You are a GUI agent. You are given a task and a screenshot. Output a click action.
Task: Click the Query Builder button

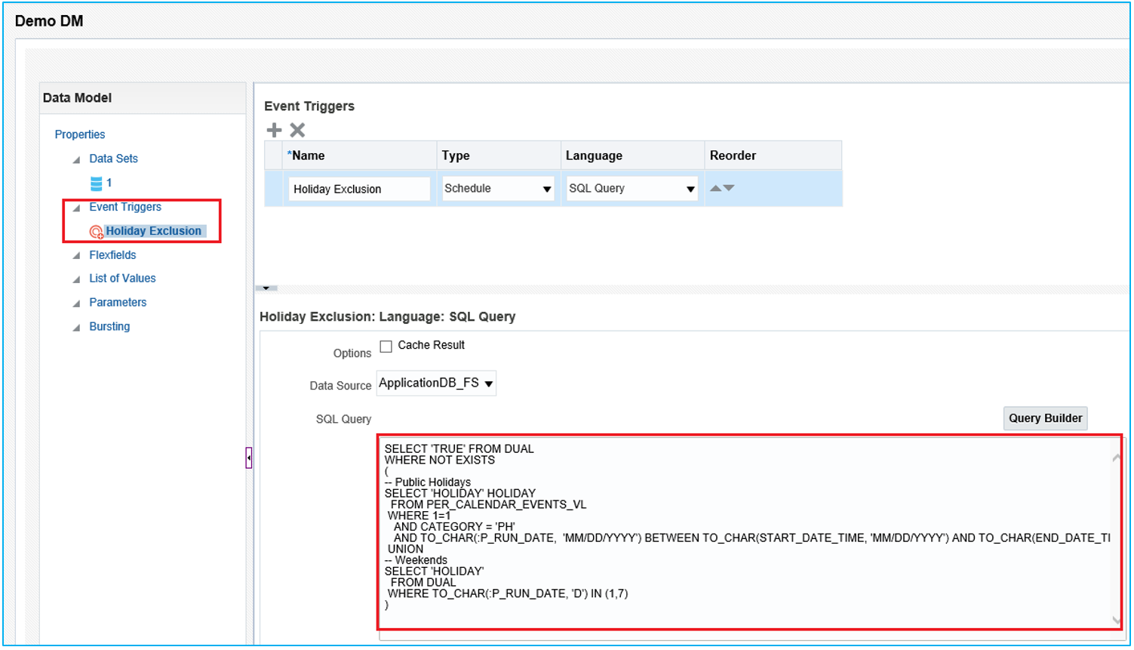[1045, 418]
